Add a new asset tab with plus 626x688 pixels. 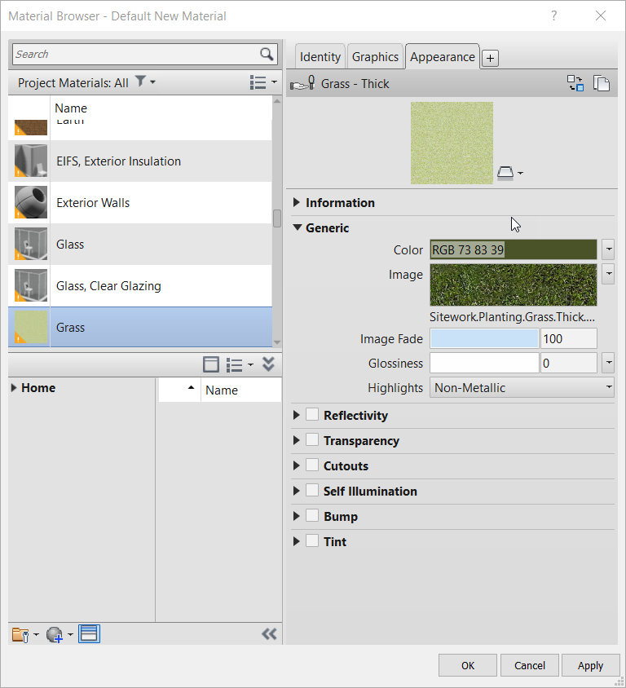click(x=490, y=58)
